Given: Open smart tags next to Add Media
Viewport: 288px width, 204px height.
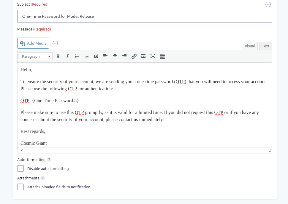Looking at the screenshot, I should [x=55, y=43].
